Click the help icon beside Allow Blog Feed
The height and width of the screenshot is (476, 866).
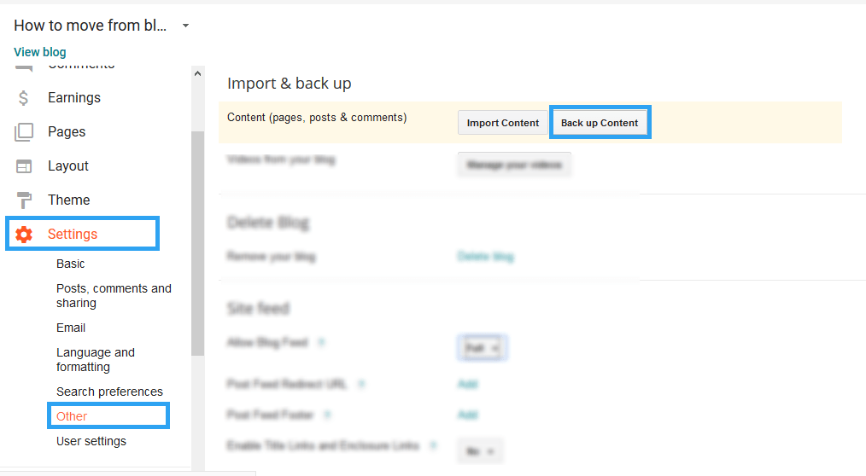click(321, 343)
